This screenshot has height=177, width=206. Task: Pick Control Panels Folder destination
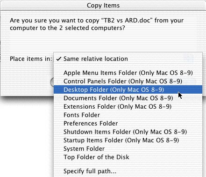[x=128, y=81]
